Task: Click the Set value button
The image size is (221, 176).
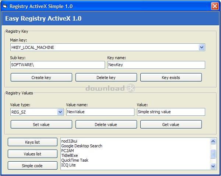Action: (x=41, y=125)
